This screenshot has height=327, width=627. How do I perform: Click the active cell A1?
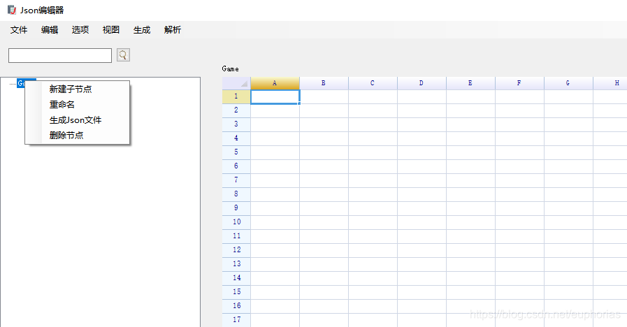point(275,96)
